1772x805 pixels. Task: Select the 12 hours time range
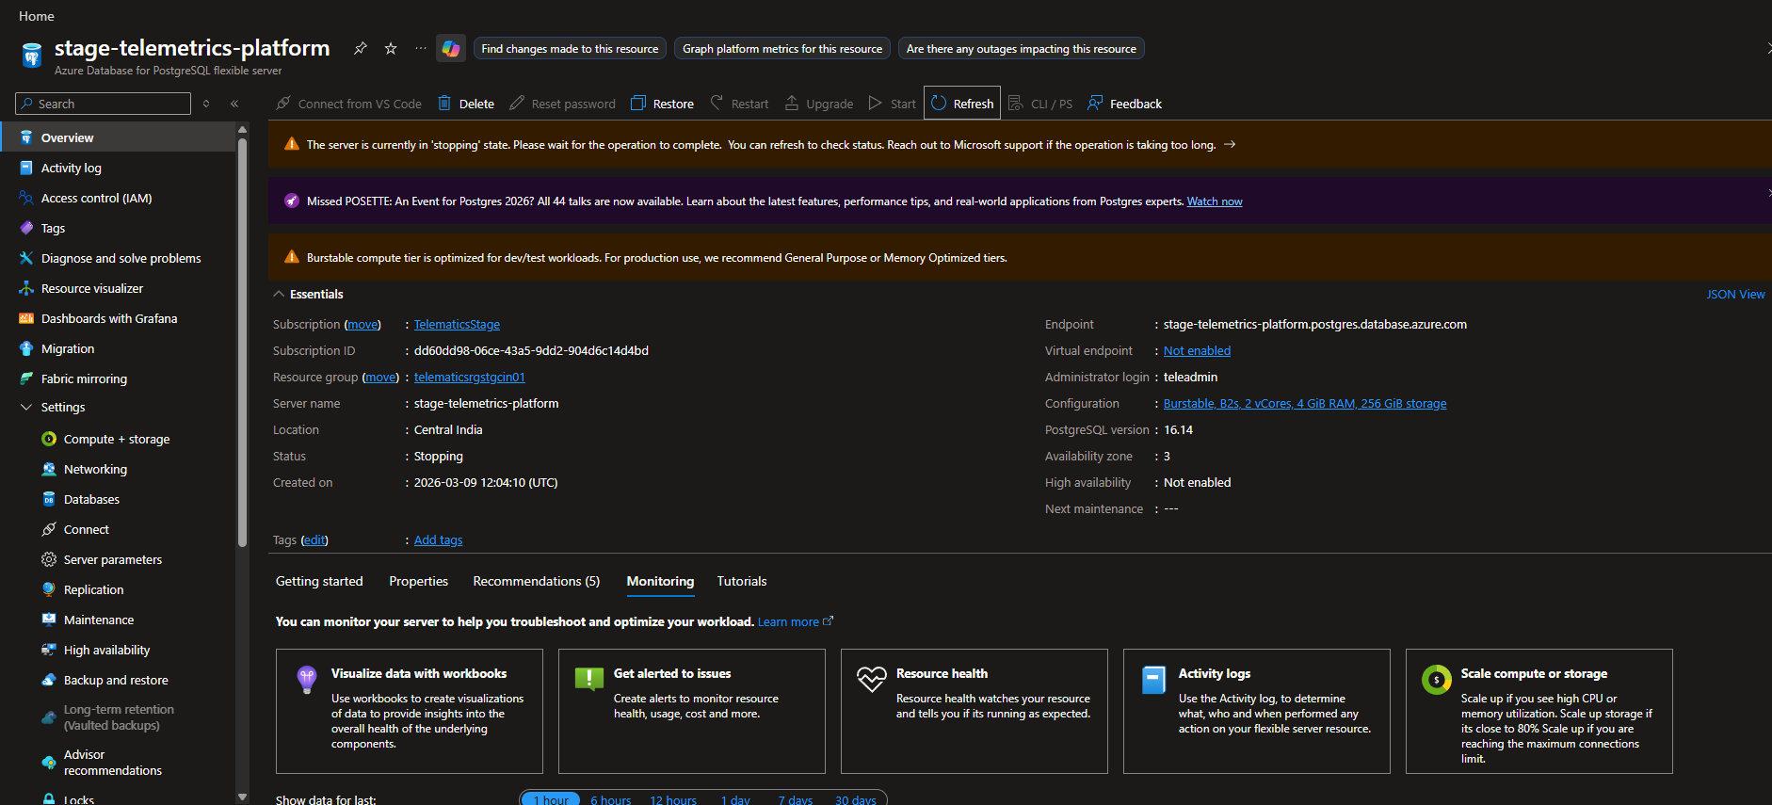673,799
